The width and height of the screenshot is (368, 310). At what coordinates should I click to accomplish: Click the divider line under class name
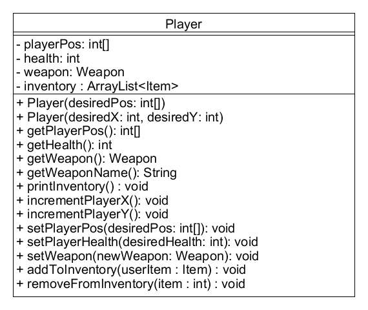click(184, 34)
